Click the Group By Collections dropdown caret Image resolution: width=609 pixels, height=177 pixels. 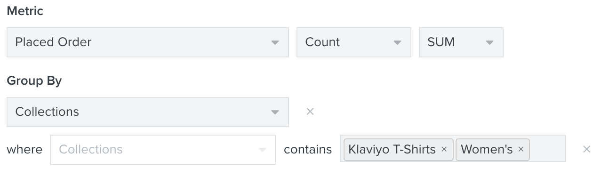click(x=275, y=113)
